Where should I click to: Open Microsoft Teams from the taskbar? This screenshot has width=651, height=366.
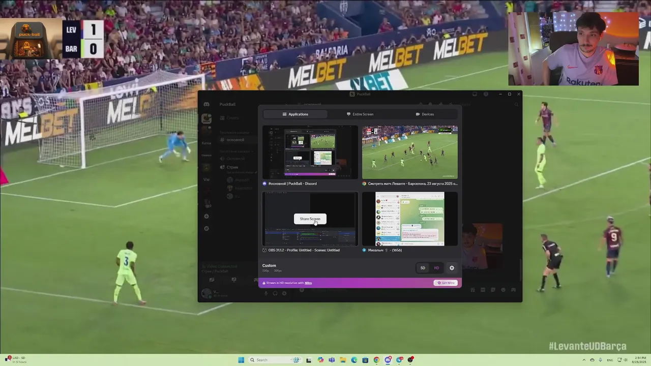point(332,360)
